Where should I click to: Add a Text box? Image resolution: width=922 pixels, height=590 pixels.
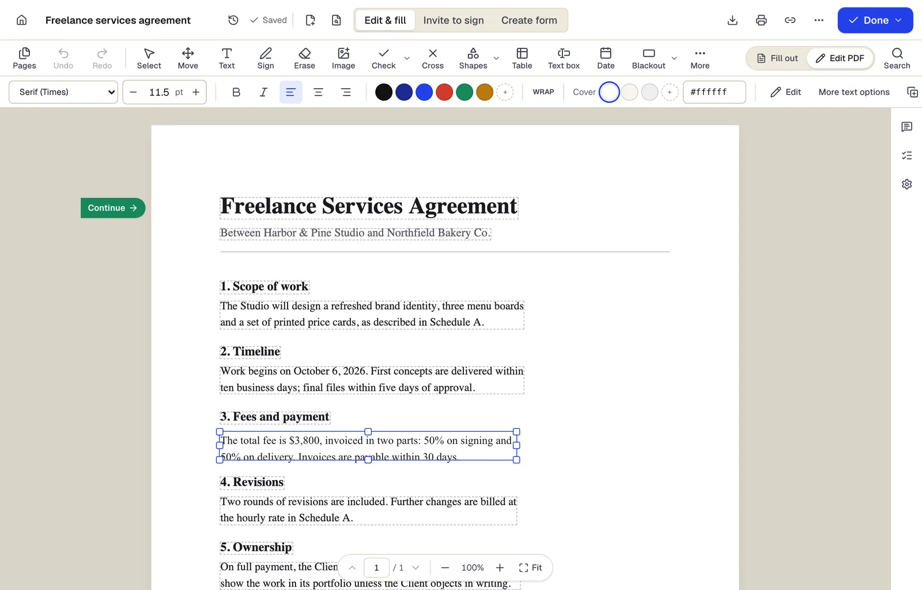(x=564, y=58)
